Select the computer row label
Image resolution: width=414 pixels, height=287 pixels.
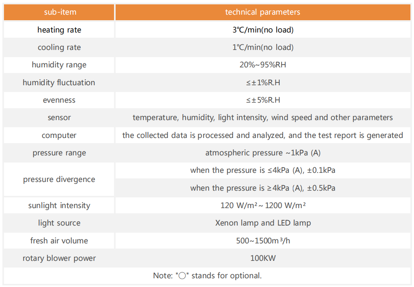(59, 135)
